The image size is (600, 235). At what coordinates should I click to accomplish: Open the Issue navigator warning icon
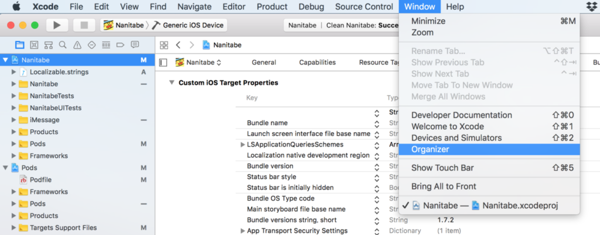coord(77,45)
